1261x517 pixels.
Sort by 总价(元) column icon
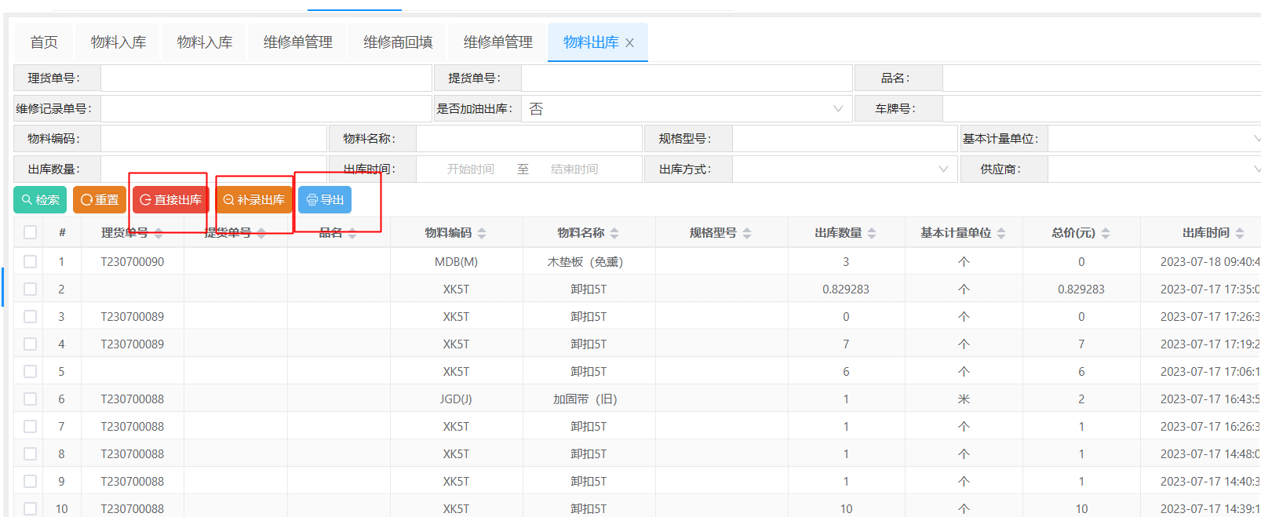click(1106, 233)
